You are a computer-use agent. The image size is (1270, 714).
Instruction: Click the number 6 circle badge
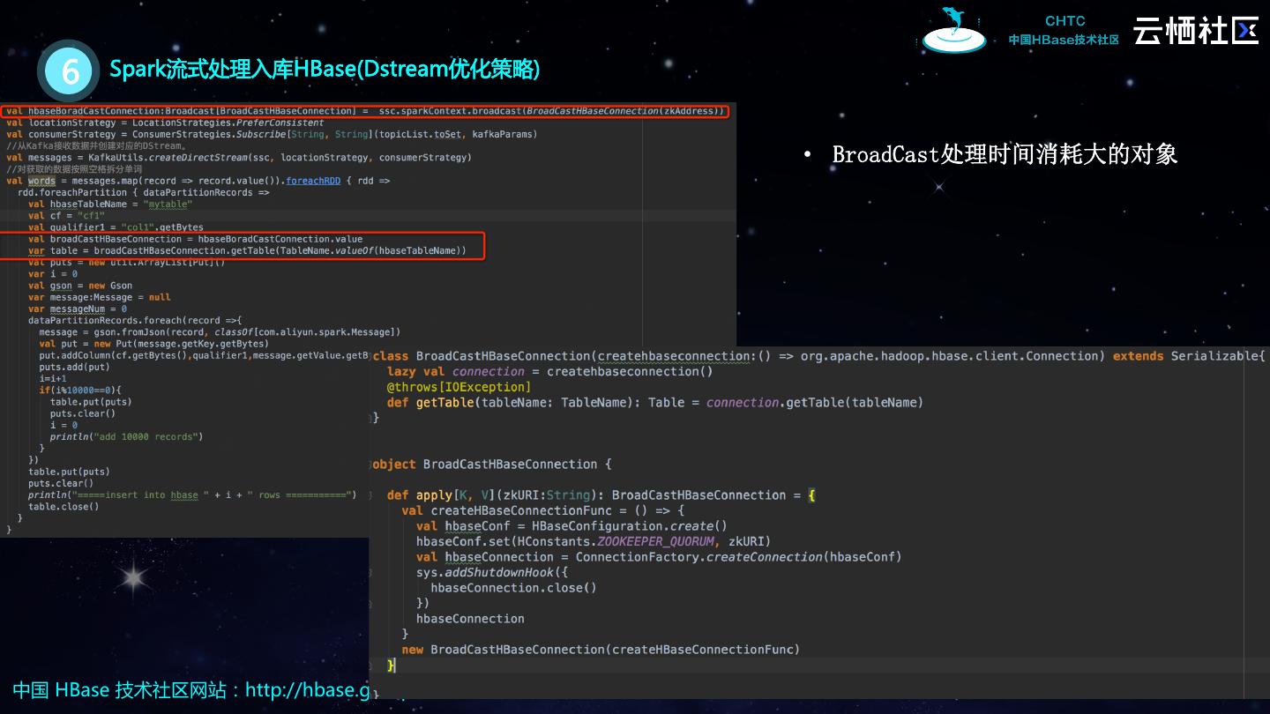tap(69, 71)
